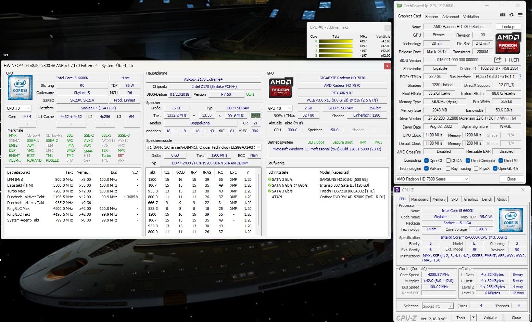The height and width of the screenshot is (322, 532).
Task: Click the Optiarc DVD RW AD-5200S drive entry
Action: 352,197
